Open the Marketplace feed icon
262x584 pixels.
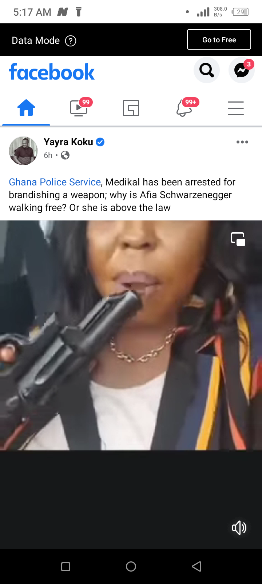coord(131,108)
